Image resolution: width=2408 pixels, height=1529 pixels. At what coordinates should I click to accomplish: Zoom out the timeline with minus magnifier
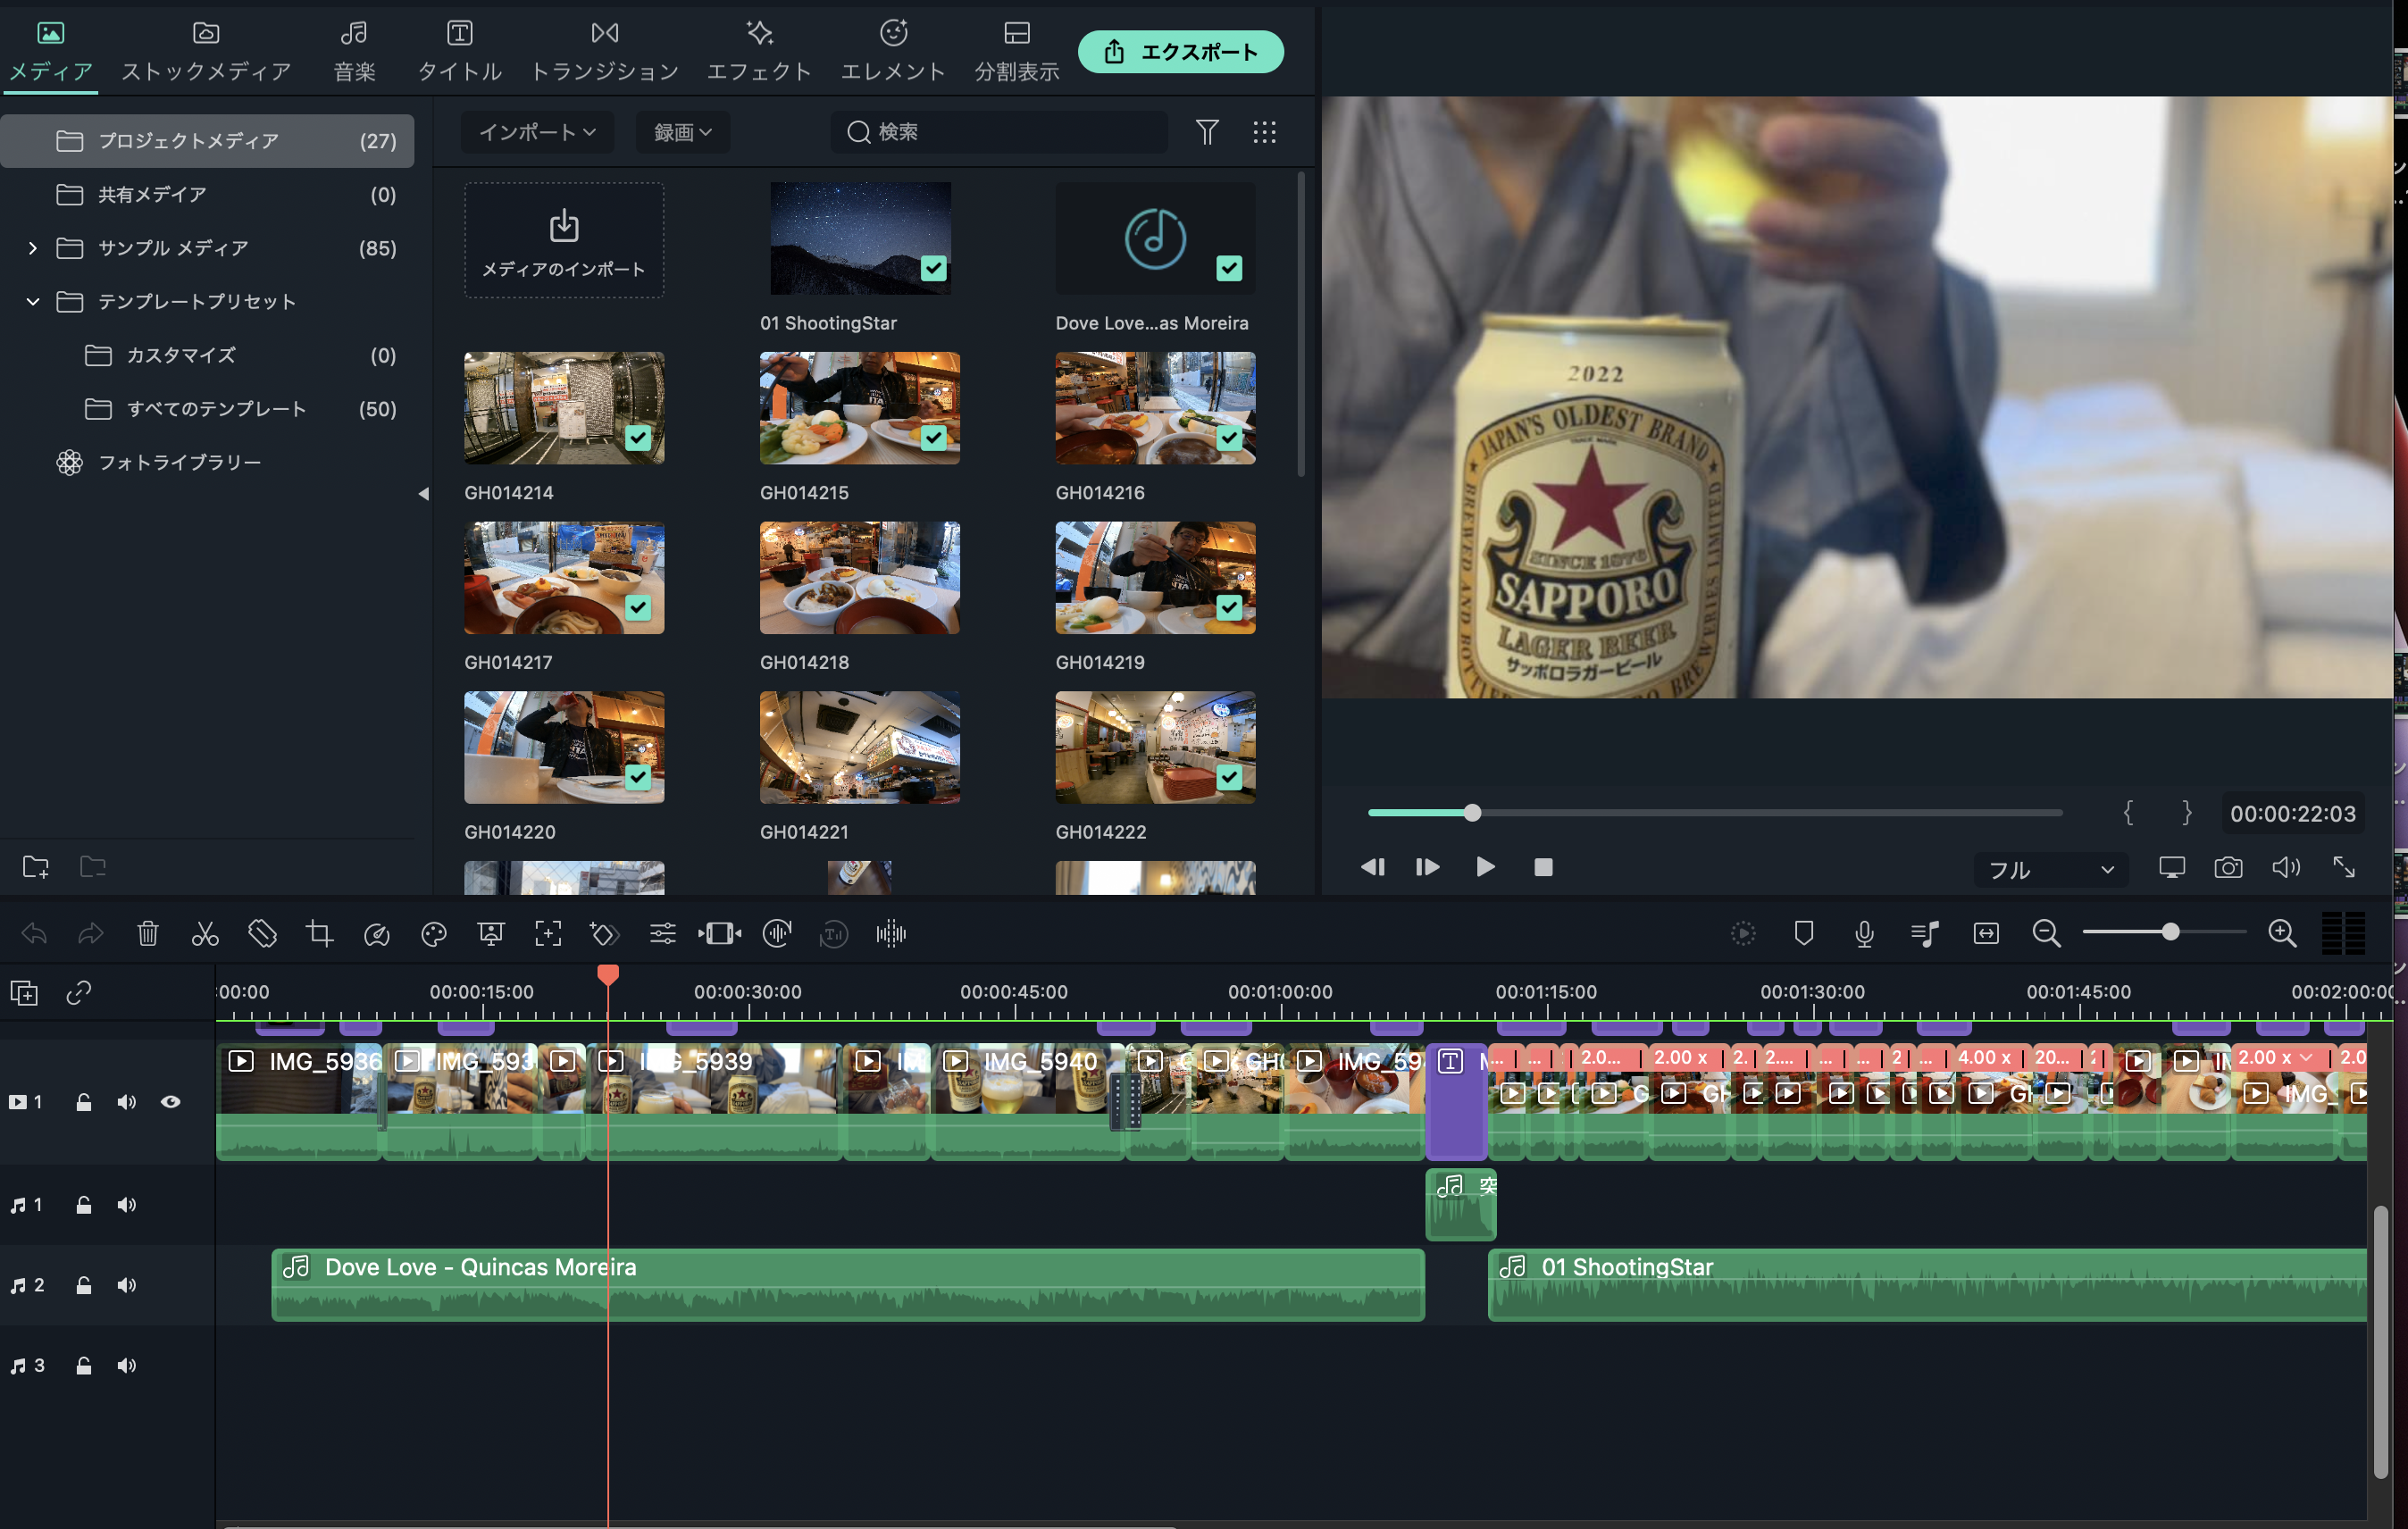2047,934
